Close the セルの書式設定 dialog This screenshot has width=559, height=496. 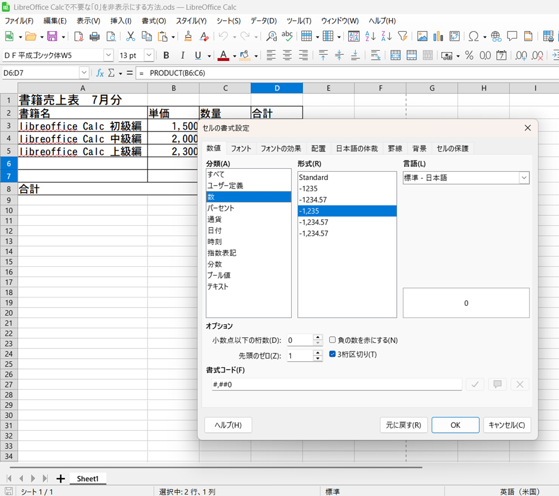coord(528,127)
